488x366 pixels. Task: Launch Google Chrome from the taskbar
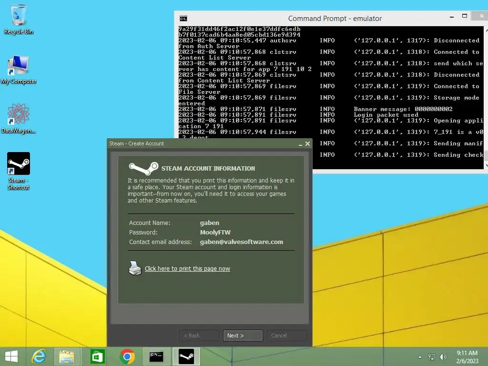pos(127,356)
